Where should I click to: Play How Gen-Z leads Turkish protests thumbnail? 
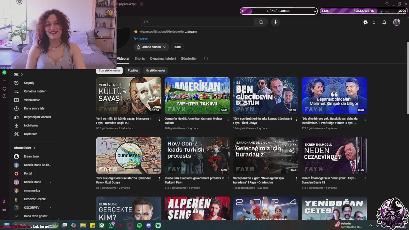tap(197, 155)
